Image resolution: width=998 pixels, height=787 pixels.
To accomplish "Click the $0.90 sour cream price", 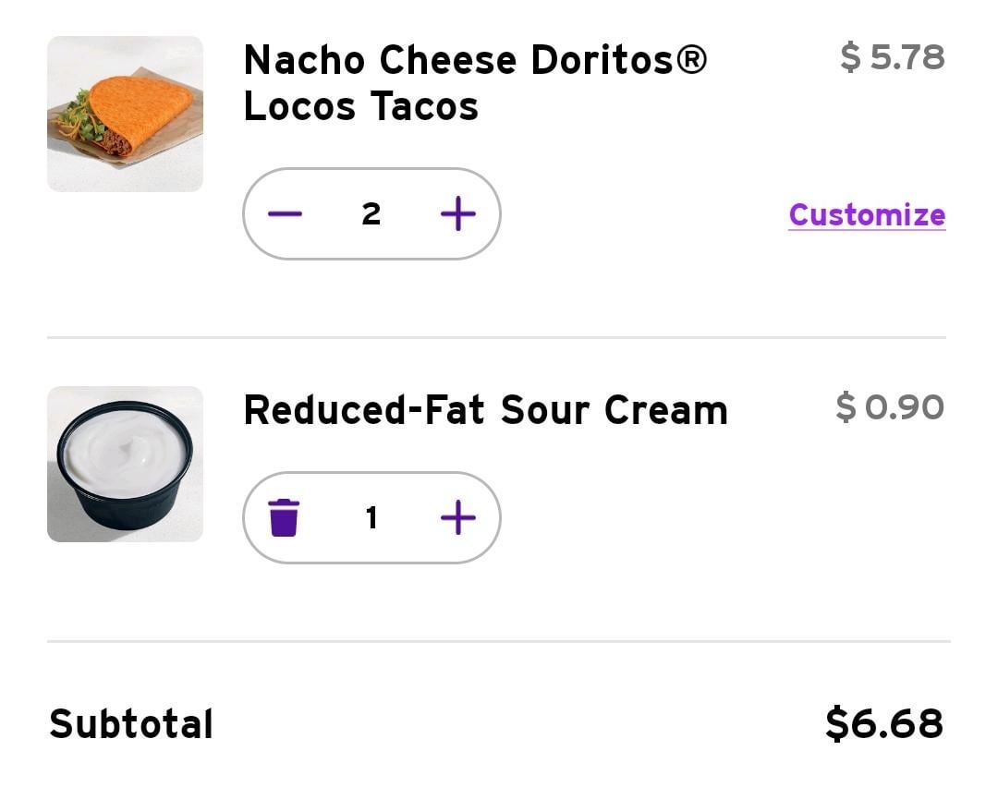I will (889, 407).
